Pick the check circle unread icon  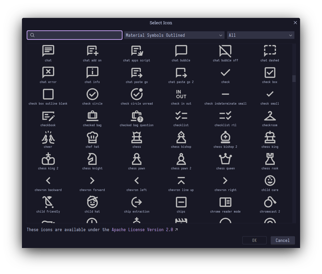(x=137, y=94)
